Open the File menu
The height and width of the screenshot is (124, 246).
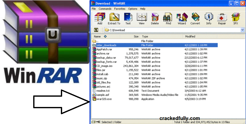click(94, 9)
